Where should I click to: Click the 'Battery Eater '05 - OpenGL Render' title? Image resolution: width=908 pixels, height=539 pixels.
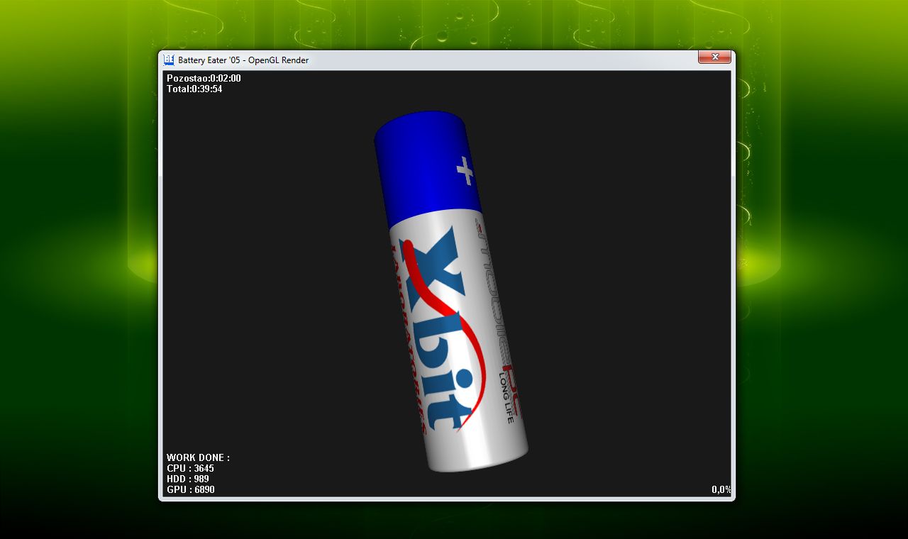pyautogui.click(x=243, y=60)
